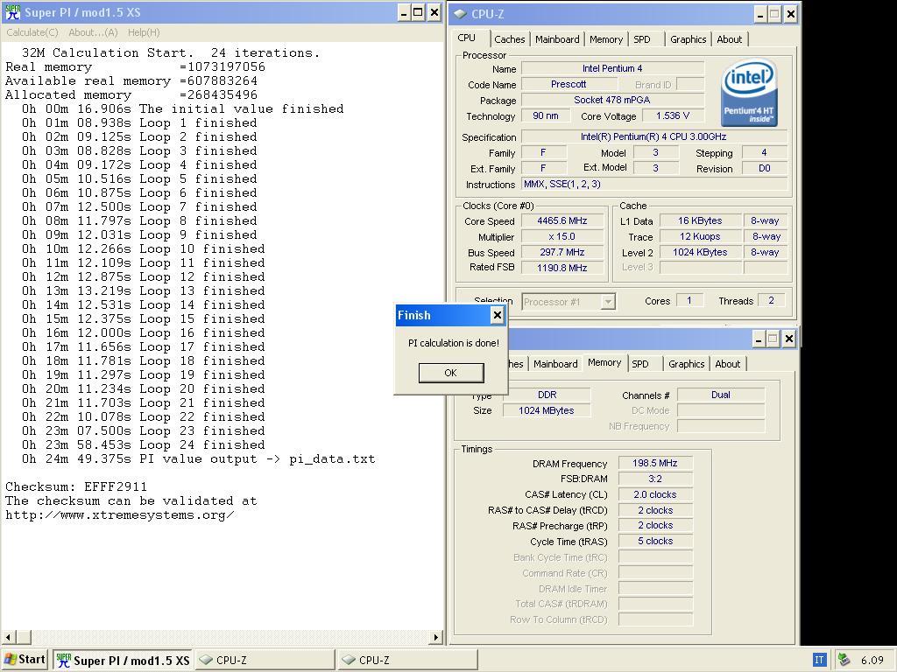Image resolution: width=897 pixels, height=672 pixels.
Task: Click the Trace cache value 12 Kuops
Action: coord(700,236)
